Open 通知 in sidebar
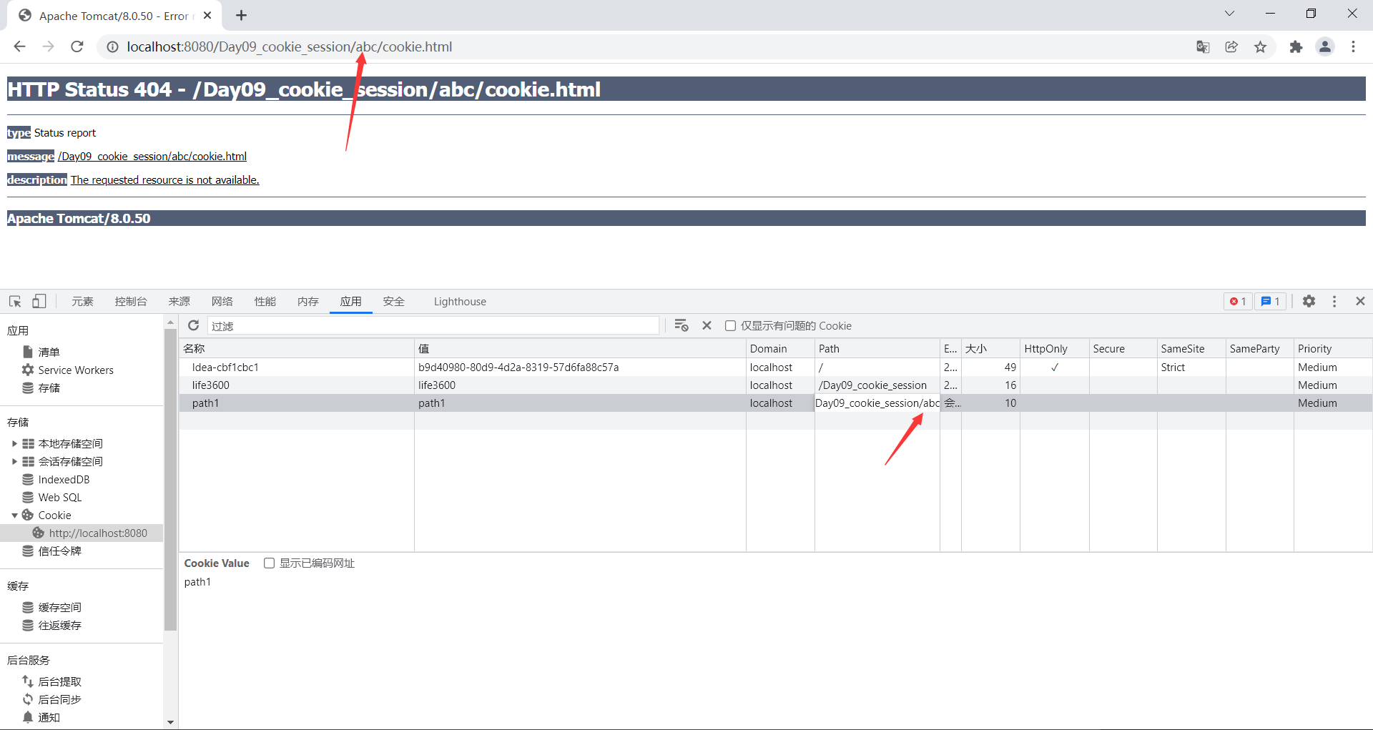The image size is (1373, 730). click(x=49, y=717)
